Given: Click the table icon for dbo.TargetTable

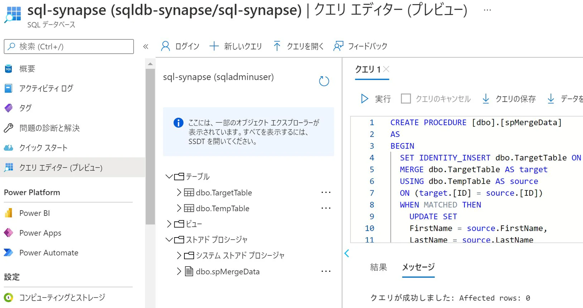Looking at the screenshot, I should point(189,192).
